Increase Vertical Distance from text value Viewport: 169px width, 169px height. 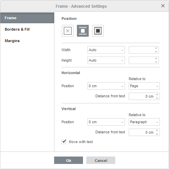pos(157,131)
